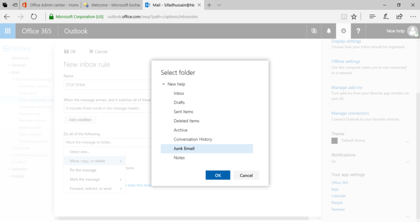Open the Manage connectors link

point(350,113)
